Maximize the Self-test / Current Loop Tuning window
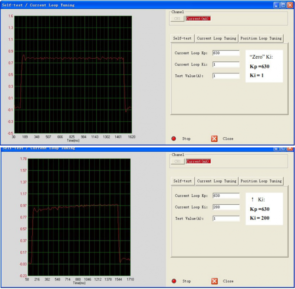Screen dimensions: 295x289 pyautogui.click(x=283, y=5)
